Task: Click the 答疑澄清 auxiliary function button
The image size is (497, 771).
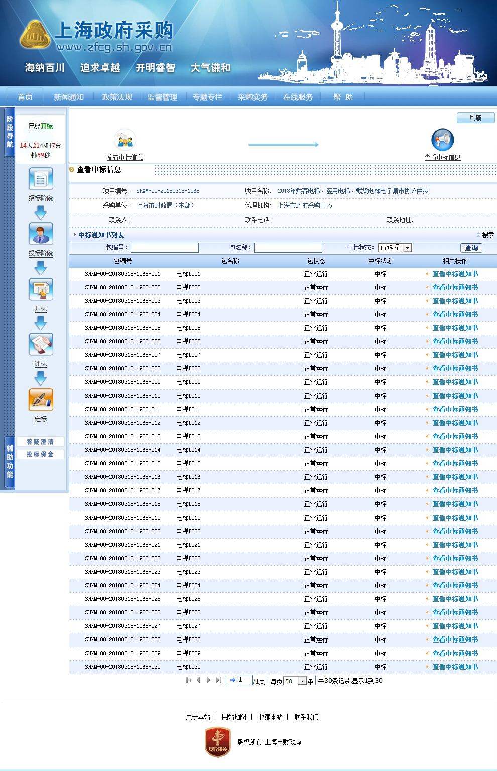Action: point(40,442)
